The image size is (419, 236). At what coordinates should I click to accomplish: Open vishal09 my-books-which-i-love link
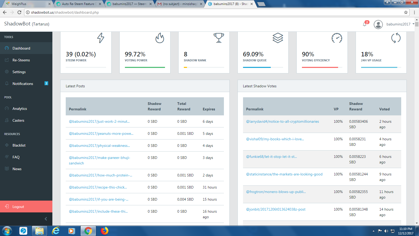click(x=275, y=139)
